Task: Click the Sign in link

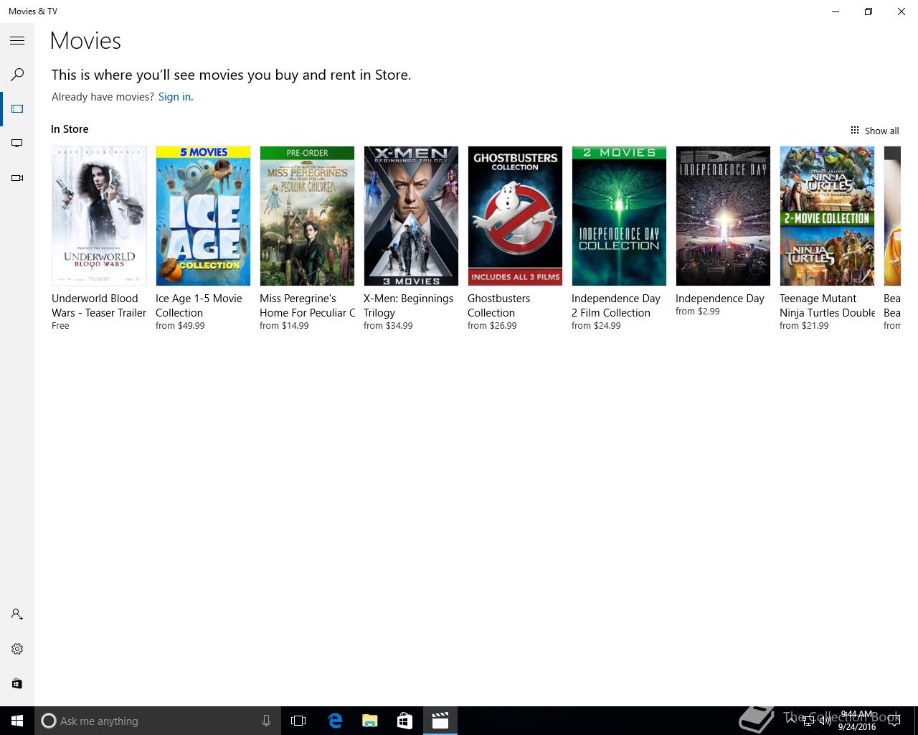Action: 174,97
